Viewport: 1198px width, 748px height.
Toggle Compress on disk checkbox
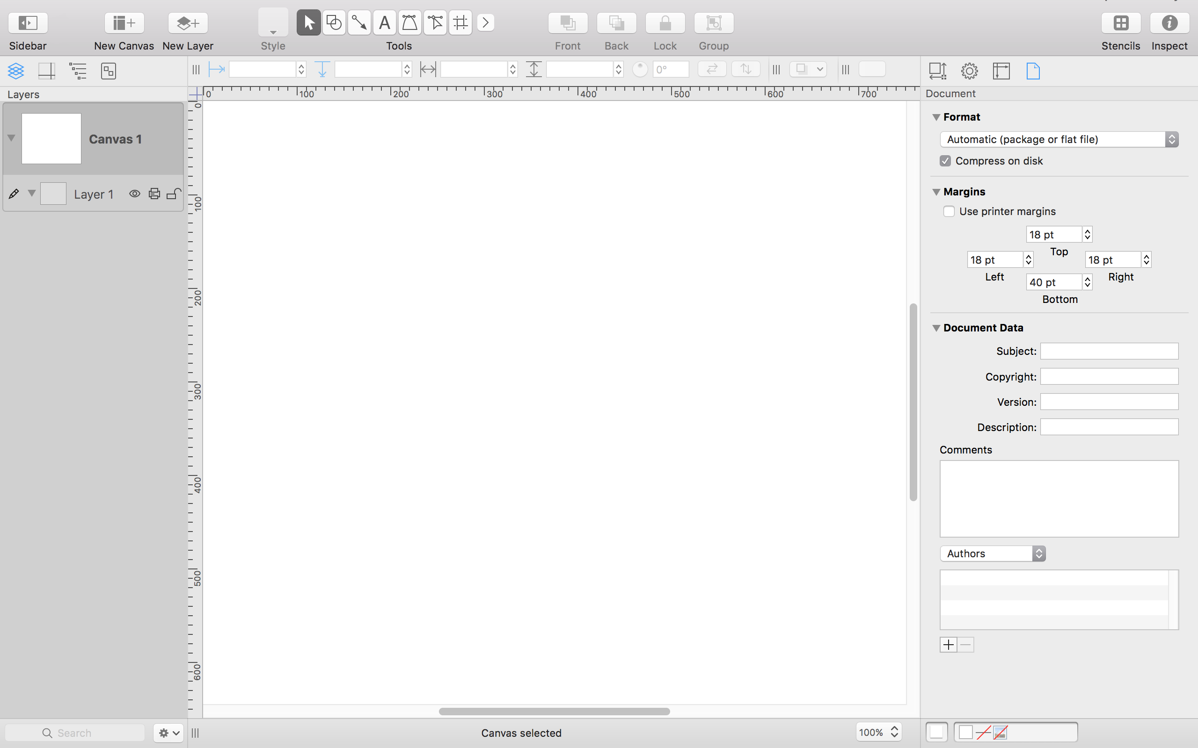pos(946,160)
